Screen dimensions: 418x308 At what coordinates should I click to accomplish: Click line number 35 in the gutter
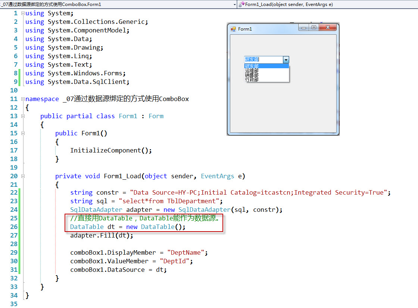coord(14,304)
